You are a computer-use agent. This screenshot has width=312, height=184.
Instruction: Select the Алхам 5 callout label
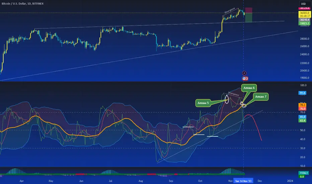[203, 103]
